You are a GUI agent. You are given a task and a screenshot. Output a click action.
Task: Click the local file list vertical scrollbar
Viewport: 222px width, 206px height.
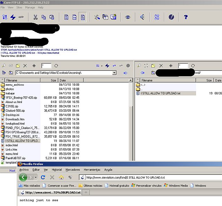click(x=131, y=121)
